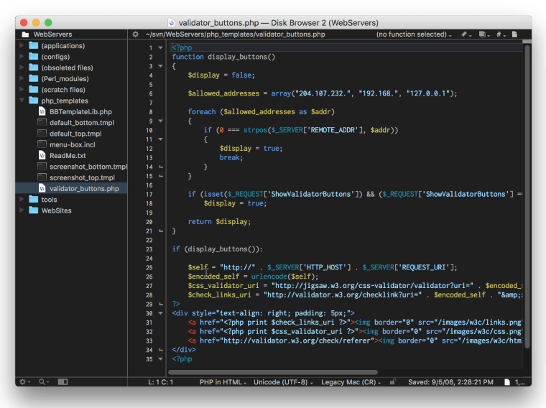Click line number 17 in the gutter
The width and height of the screenshot is (546, 408).
tap(149, 194)
